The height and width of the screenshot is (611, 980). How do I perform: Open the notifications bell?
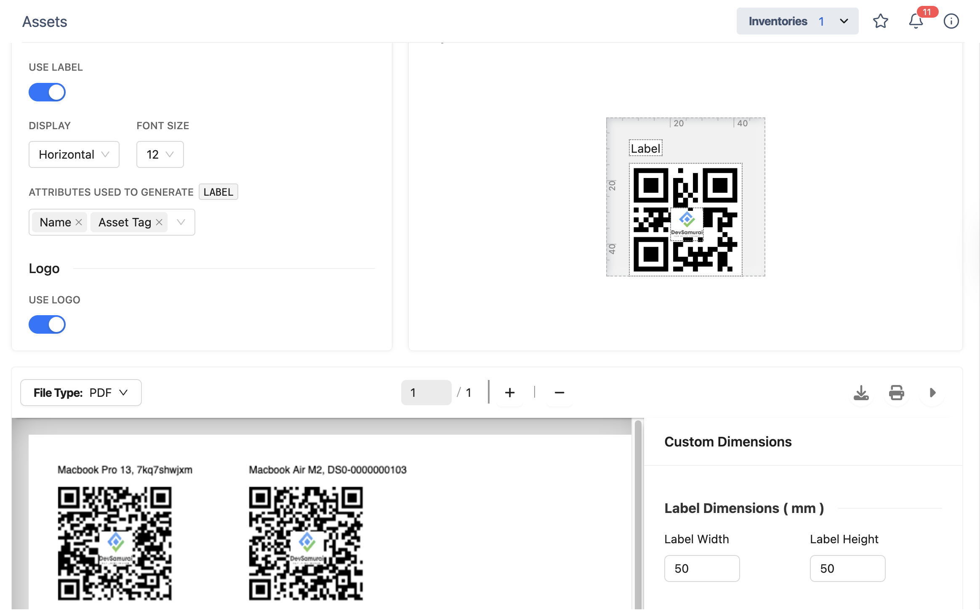click(x=916, y=21)
